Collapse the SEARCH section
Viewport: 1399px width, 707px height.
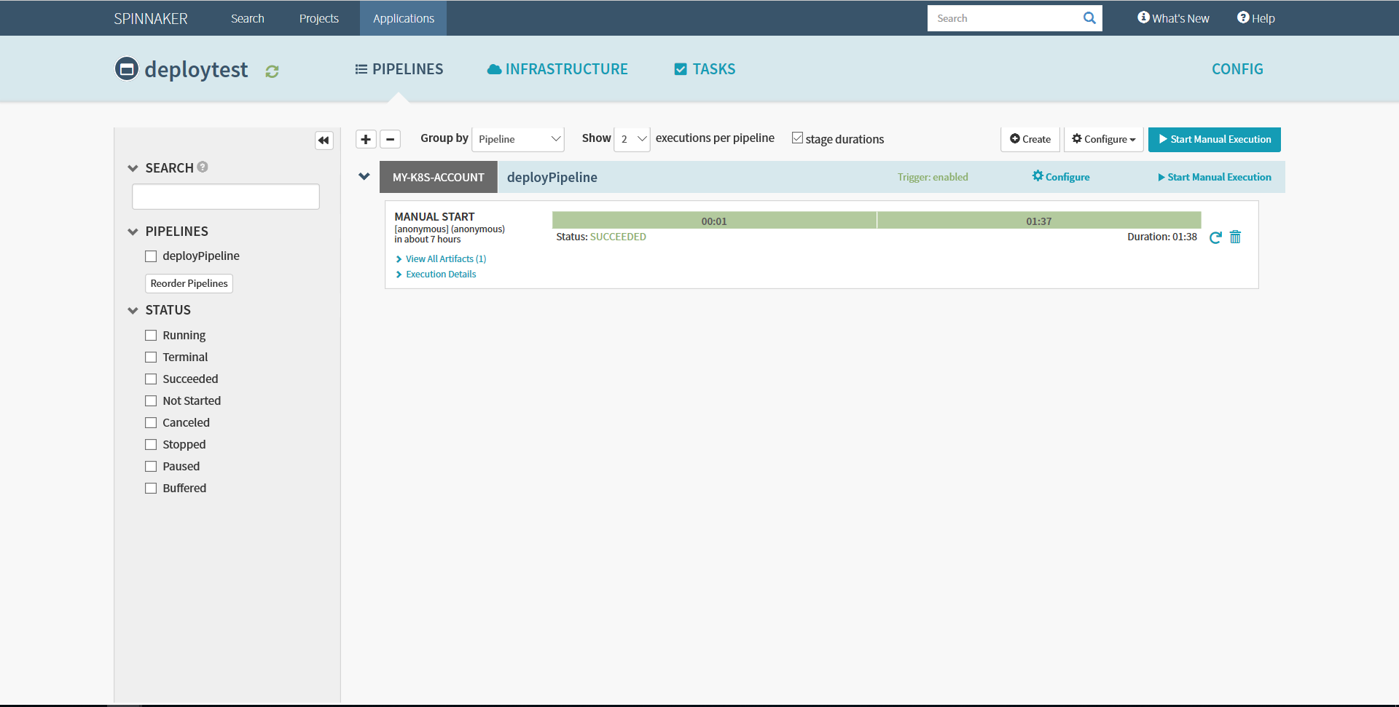(x=133, y=168)
